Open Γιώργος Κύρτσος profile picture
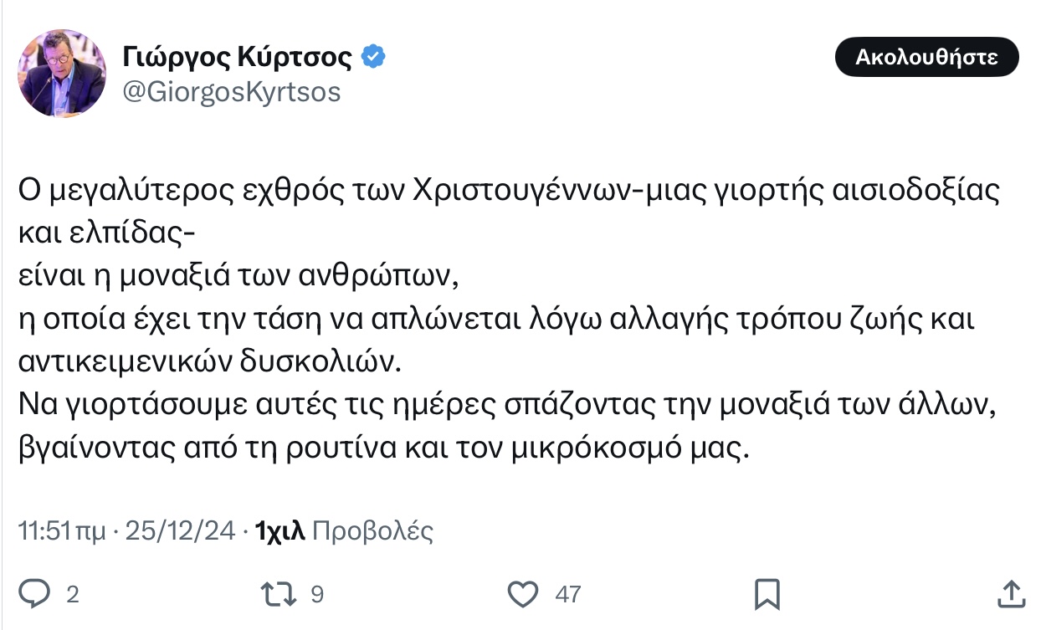The image size is (1041, 630). coord(63,73)
